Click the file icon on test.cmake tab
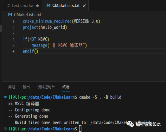This screenshot has width=166, height=132. coord(9,6)
